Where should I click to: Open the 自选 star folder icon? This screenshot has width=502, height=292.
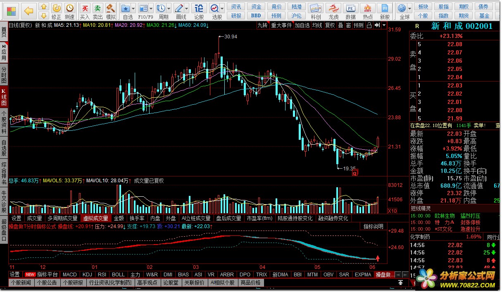coord(126,8)
